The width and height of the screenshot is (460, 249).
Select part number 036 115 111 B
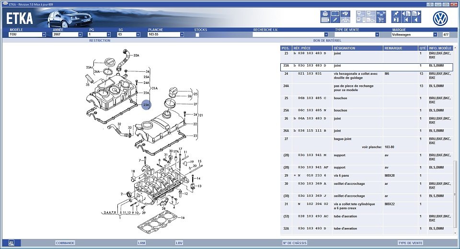[x=312, y=131]
